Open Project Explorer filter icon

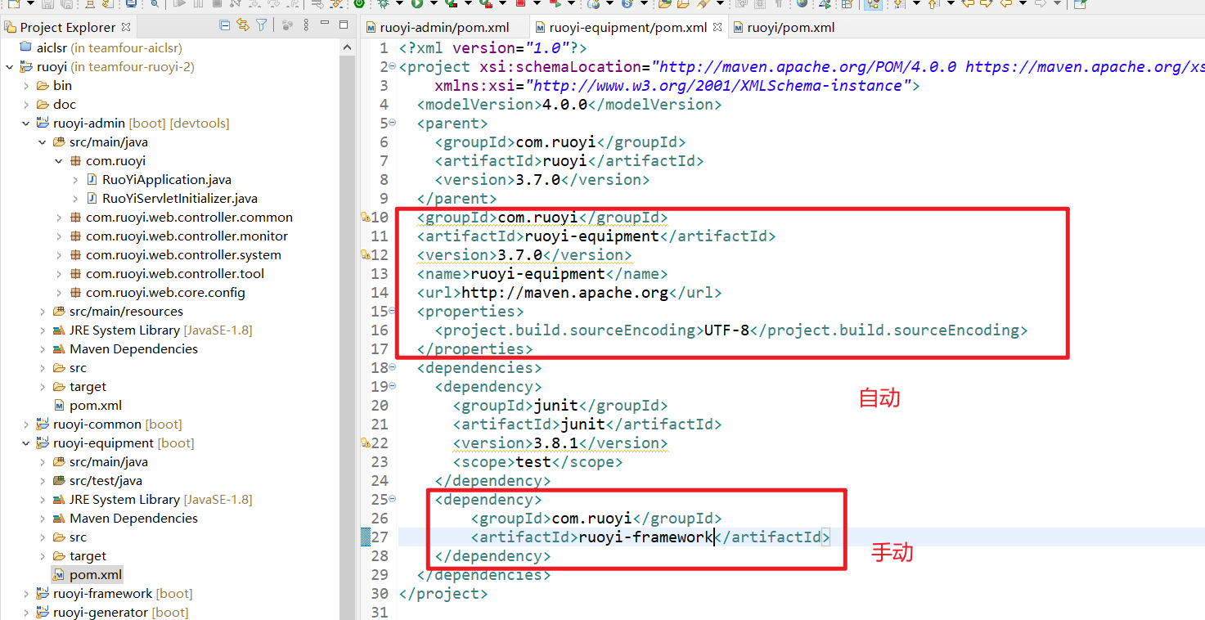[261, 26]
